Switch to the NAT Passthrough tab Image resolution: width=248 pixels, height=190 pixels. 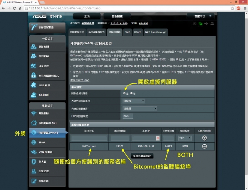click(156, 32)
